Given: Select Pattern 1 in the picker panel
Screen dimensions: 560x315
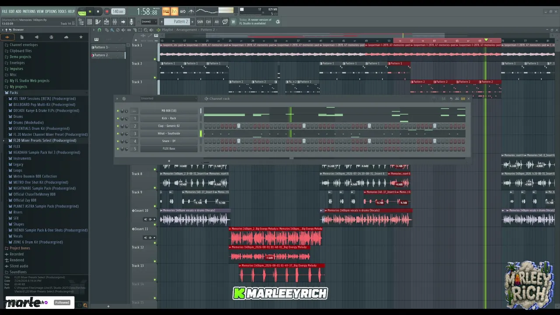Looking at the screenshot, I should pyautogui.click(x=108, y=47).
